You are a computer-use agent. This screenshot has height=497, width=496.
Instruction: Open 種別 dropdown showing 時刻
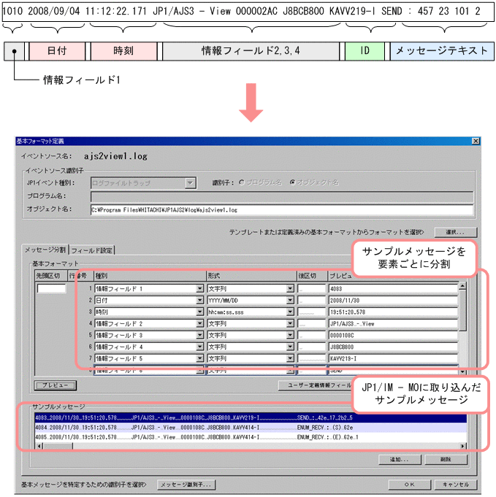coord(199,312)
